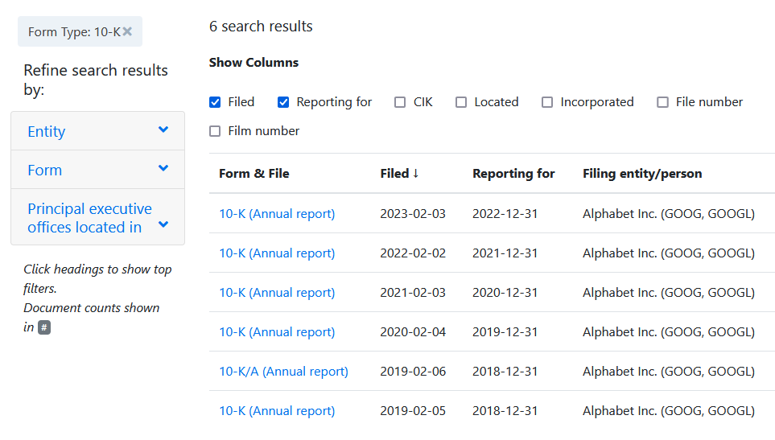775x440 pixels.
Task: Uncheck the Filed column checkbox
Action: coord(215,102)
